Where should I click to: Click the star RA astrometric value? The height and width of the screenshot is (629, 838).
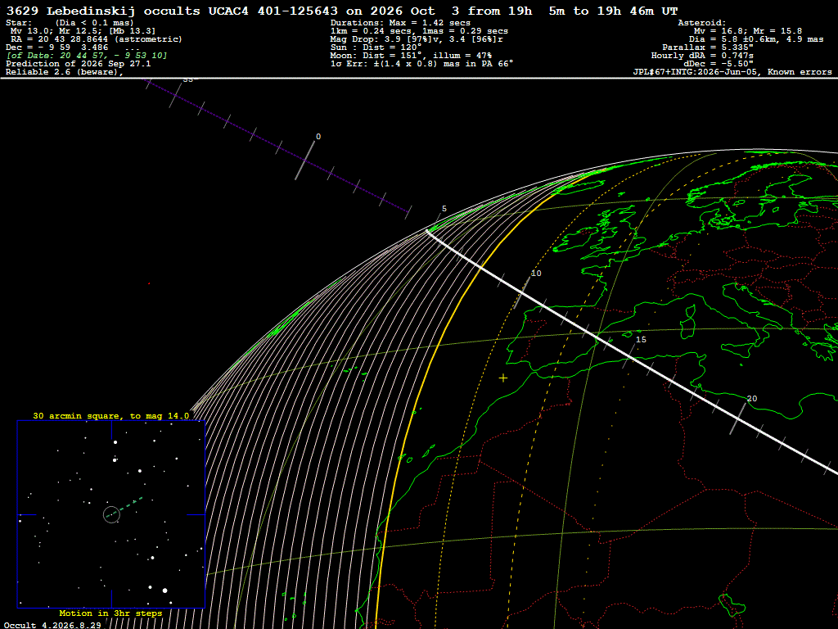(97, 39)
